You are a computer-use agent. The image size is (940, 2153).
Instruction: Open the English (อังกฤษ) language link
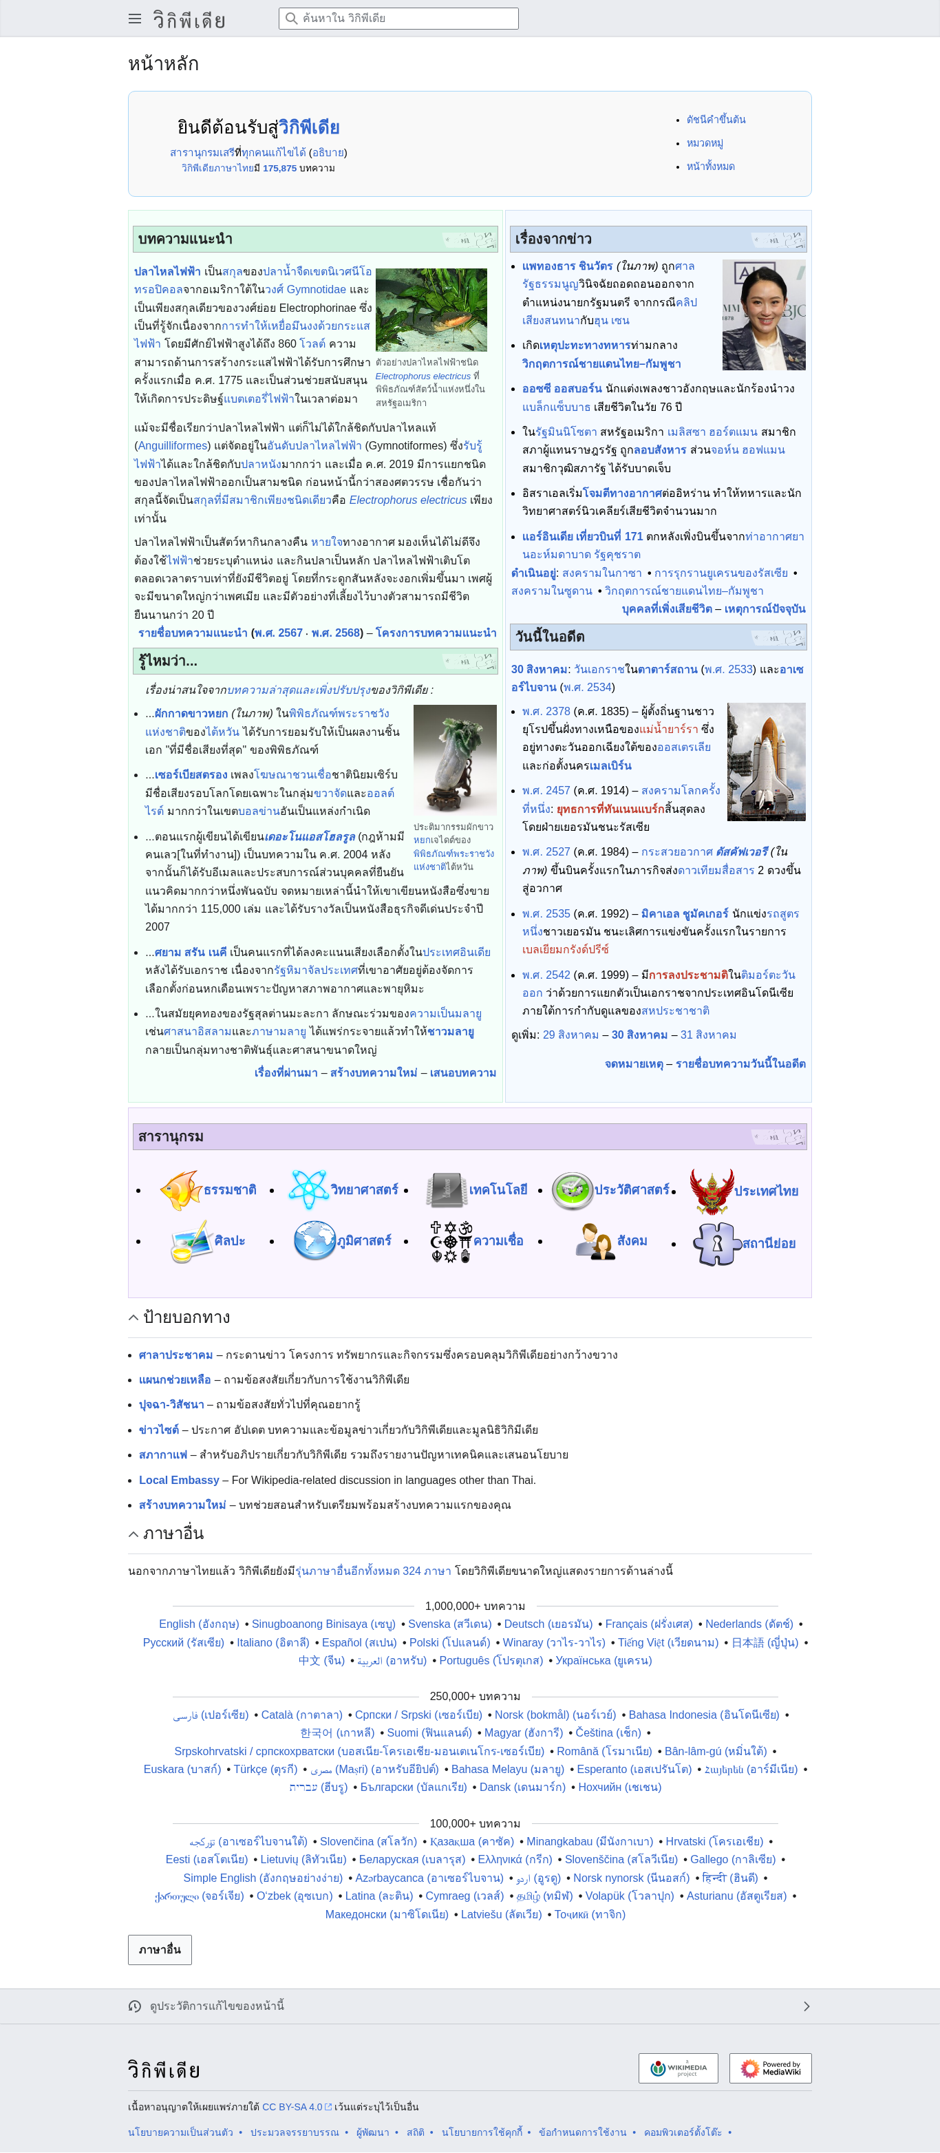199,1624
